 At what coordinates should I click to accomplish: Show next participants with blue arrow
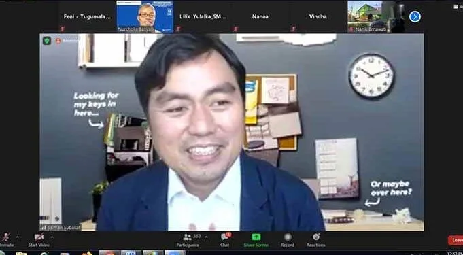(415, 17)
